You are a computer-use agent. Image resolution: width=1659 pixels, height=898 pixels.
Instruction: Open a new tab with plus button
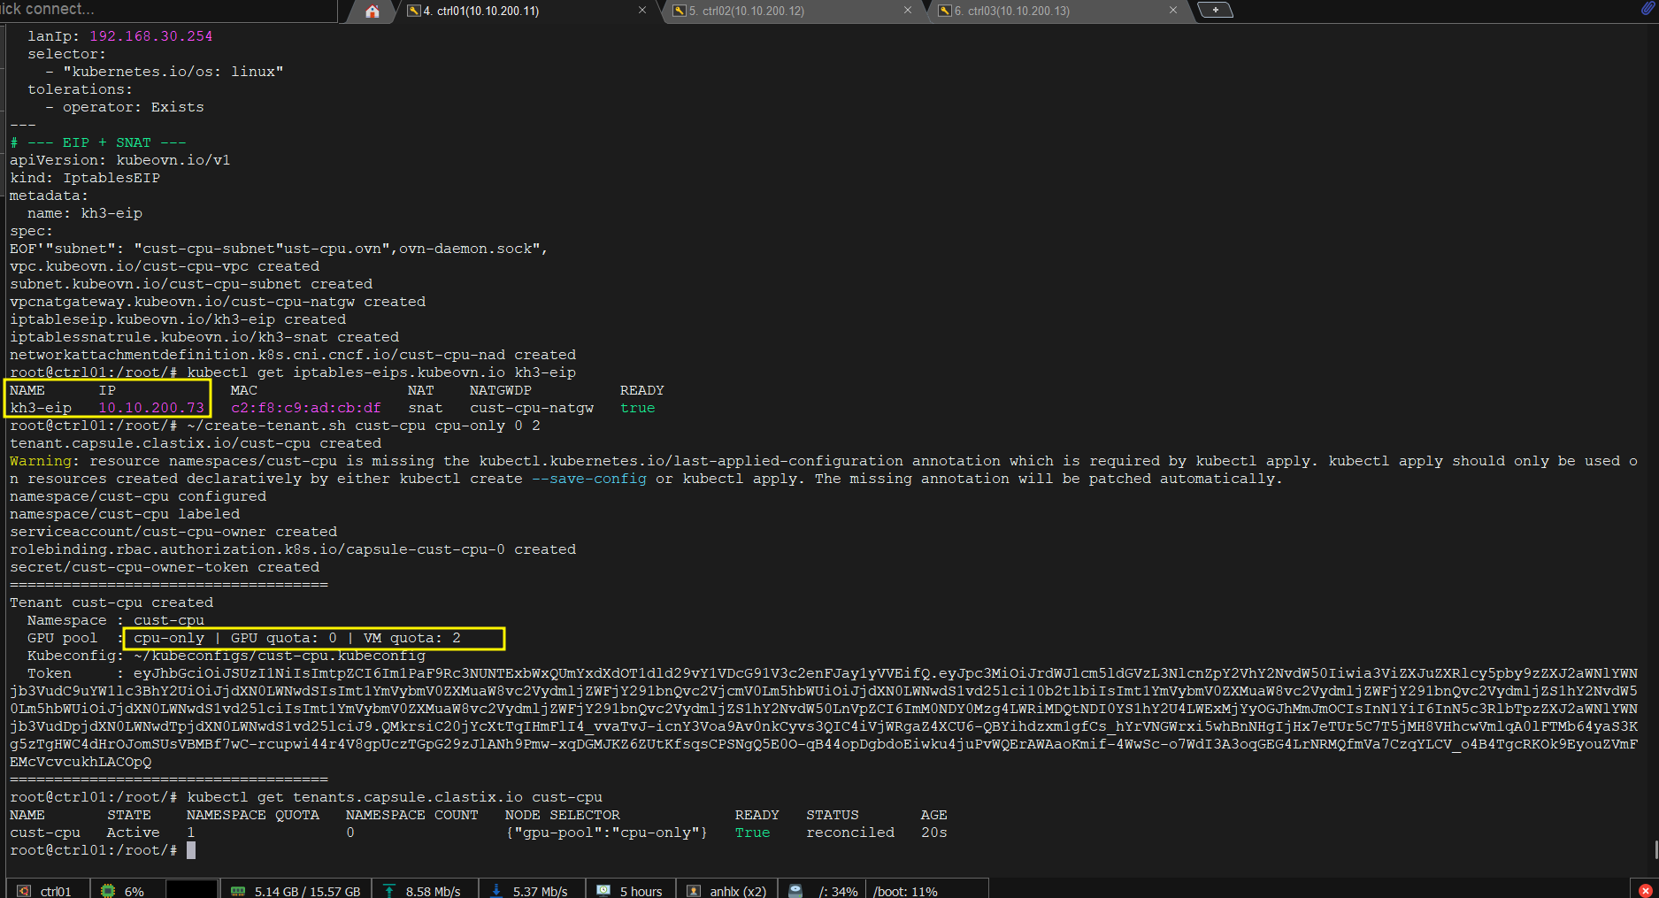(1215, 10)
